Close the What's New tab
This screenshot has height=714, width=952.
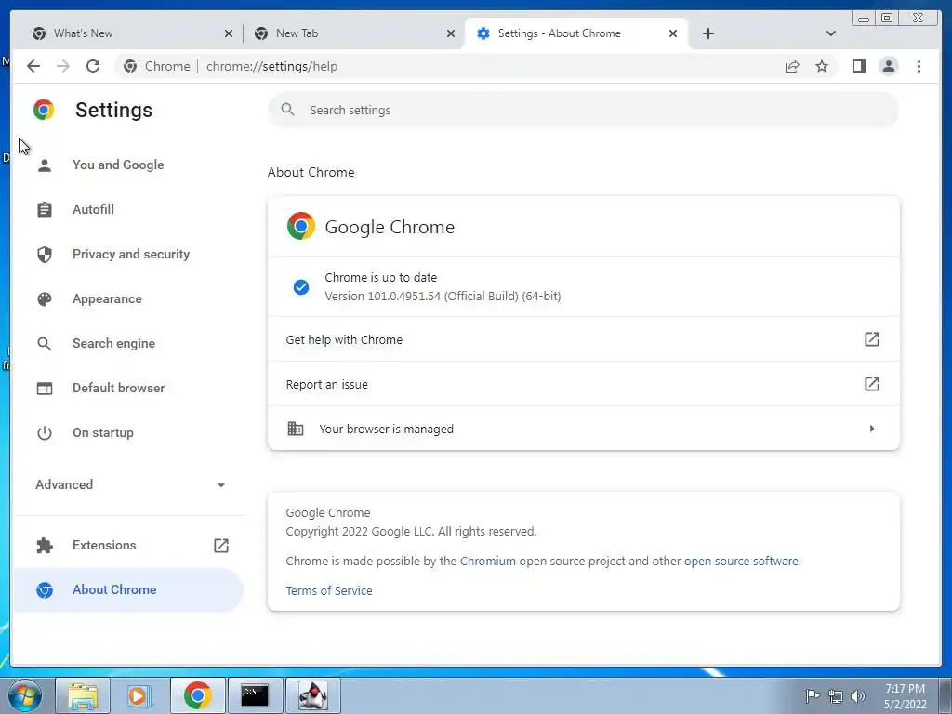229,33
